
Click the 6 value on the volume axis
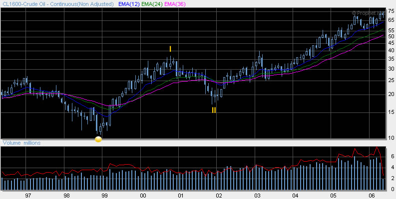point(393,156)
